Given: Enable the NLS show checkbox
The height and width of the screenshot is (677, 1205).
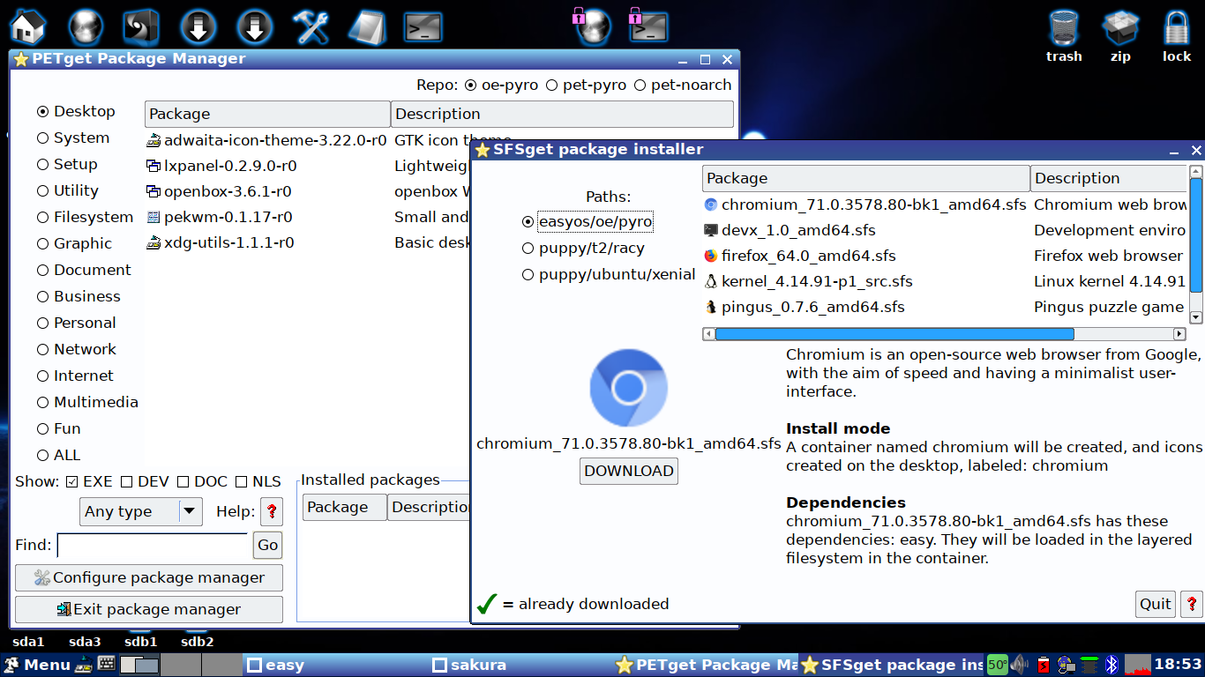Looking at the screenshot, I should tap(242, 482).
